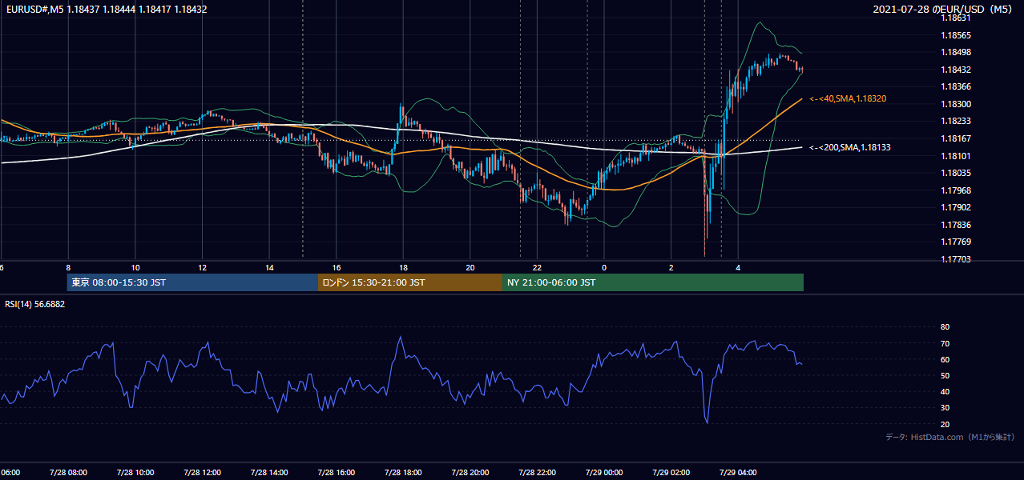Image resolution: width=1024 pixels, height=480 pixels.
Task: Click price axis value 1.18498
Action: [x=957, y=53]
